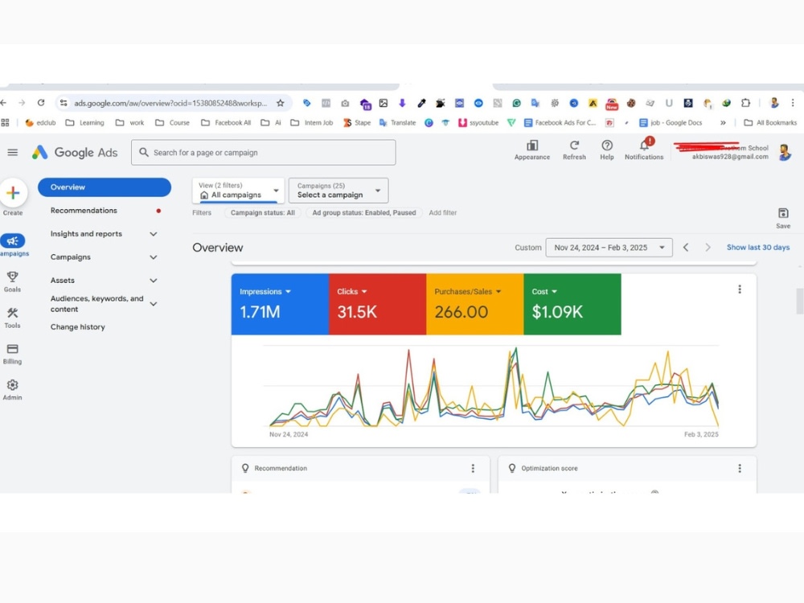The height and width of the screenshot is (603, 804).
Task: Open the Learning bookmarks folder
Action: point(85,122)
